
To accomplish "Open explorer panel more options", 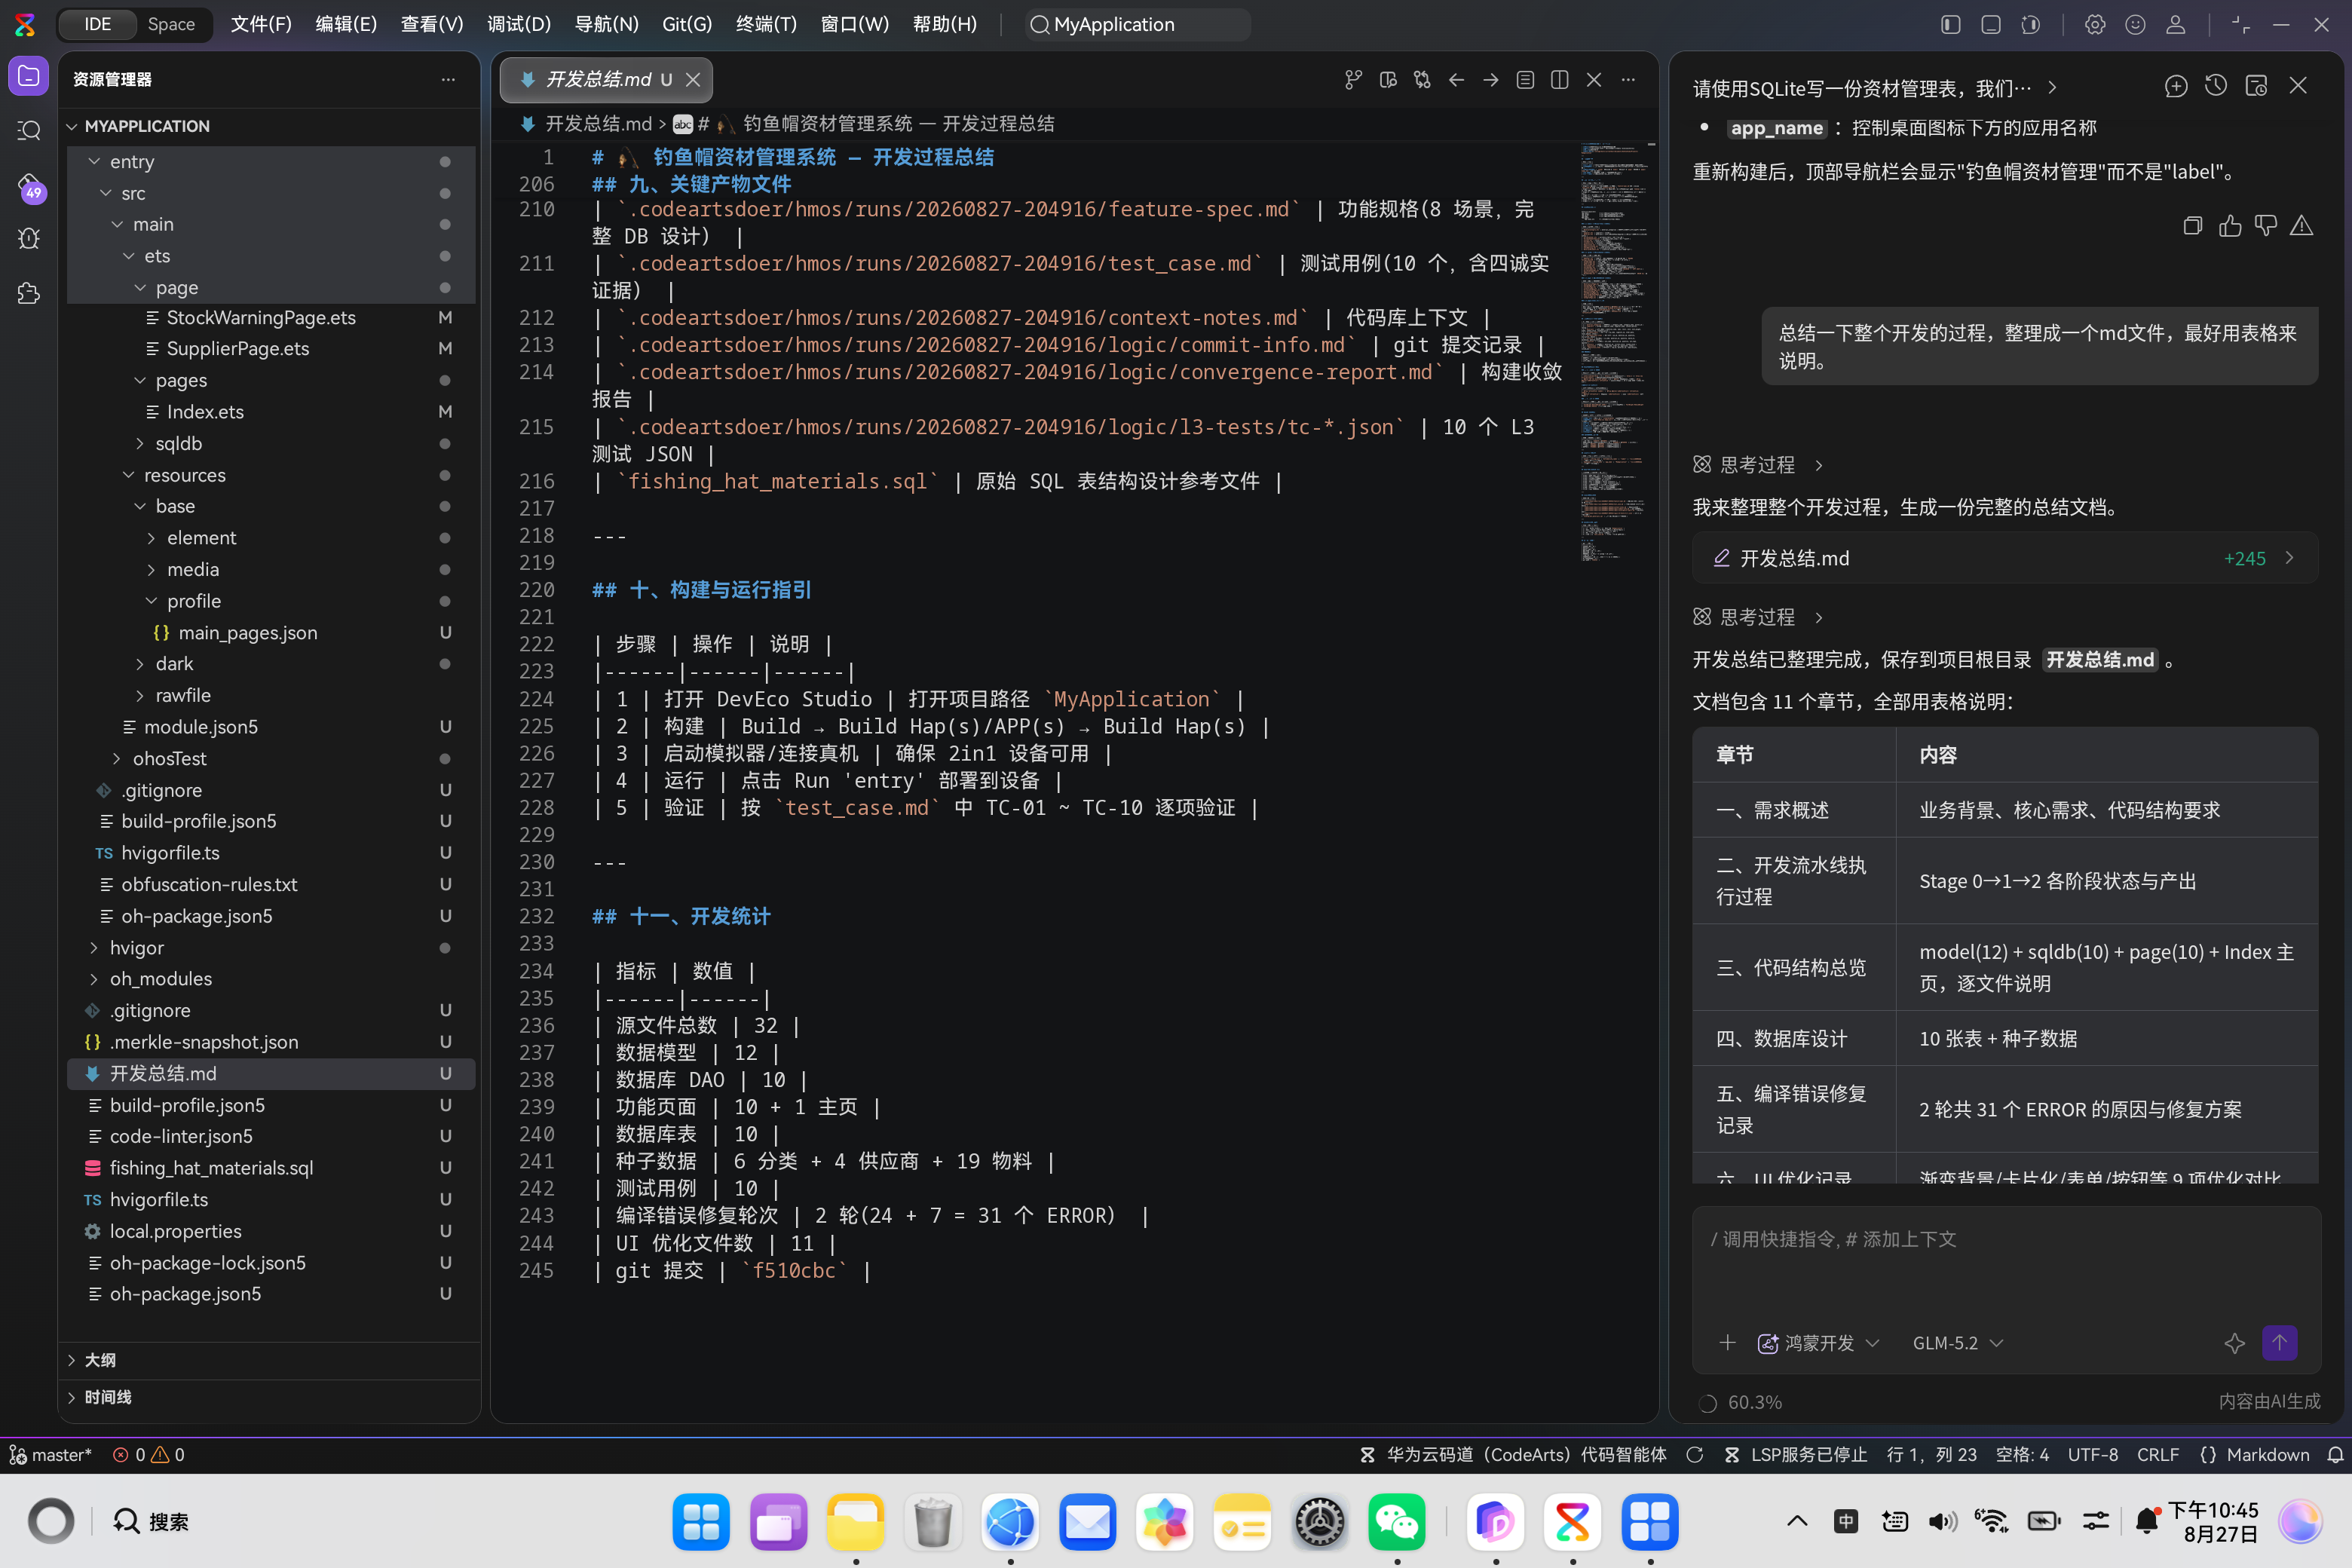I will click(448, 79).
